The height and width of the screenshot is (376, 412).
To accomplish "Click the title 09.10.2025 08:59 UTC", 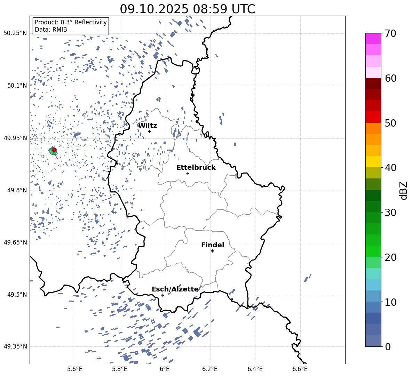I will pos(187,9).
